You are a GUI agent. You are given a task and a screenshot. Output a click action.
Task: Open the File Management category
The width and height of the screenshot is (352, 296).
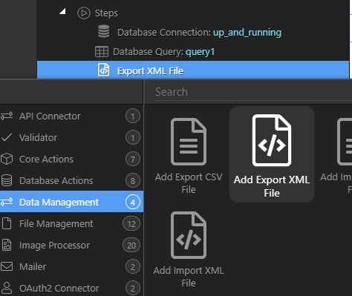(x=71, y=223)
